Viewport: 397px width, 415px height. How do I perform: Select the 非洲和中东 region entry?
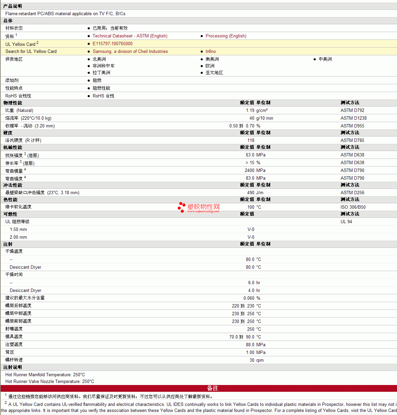click(104, 66)
